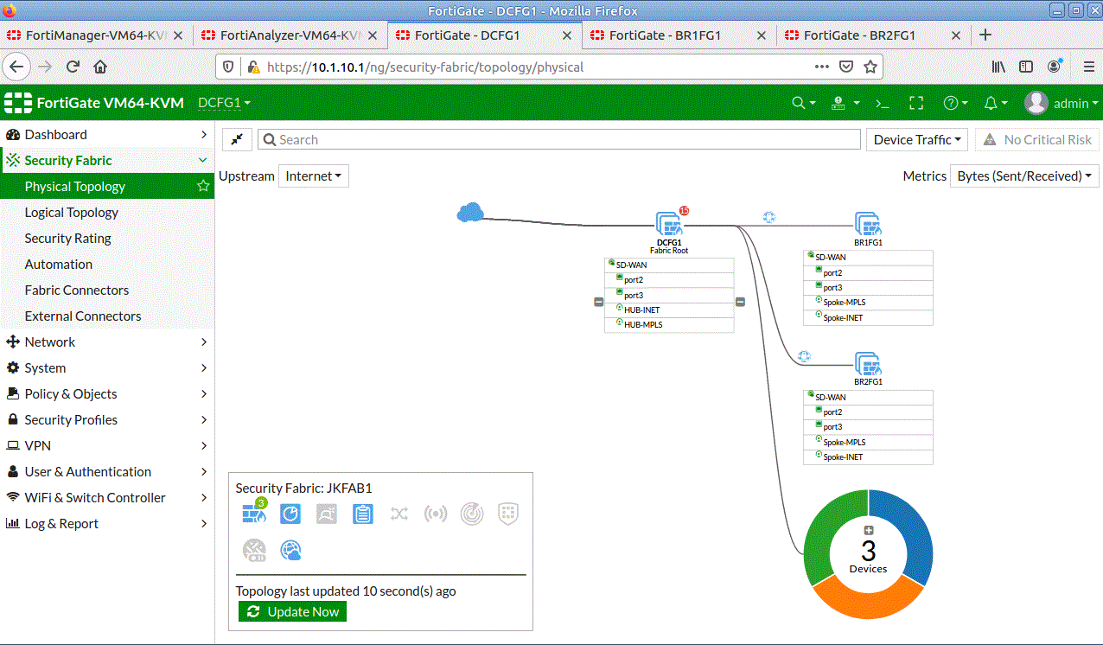1103x645 pixels.
Task: Select the BR2FG1 FortiGate device icon
Action: click(867, 364)
